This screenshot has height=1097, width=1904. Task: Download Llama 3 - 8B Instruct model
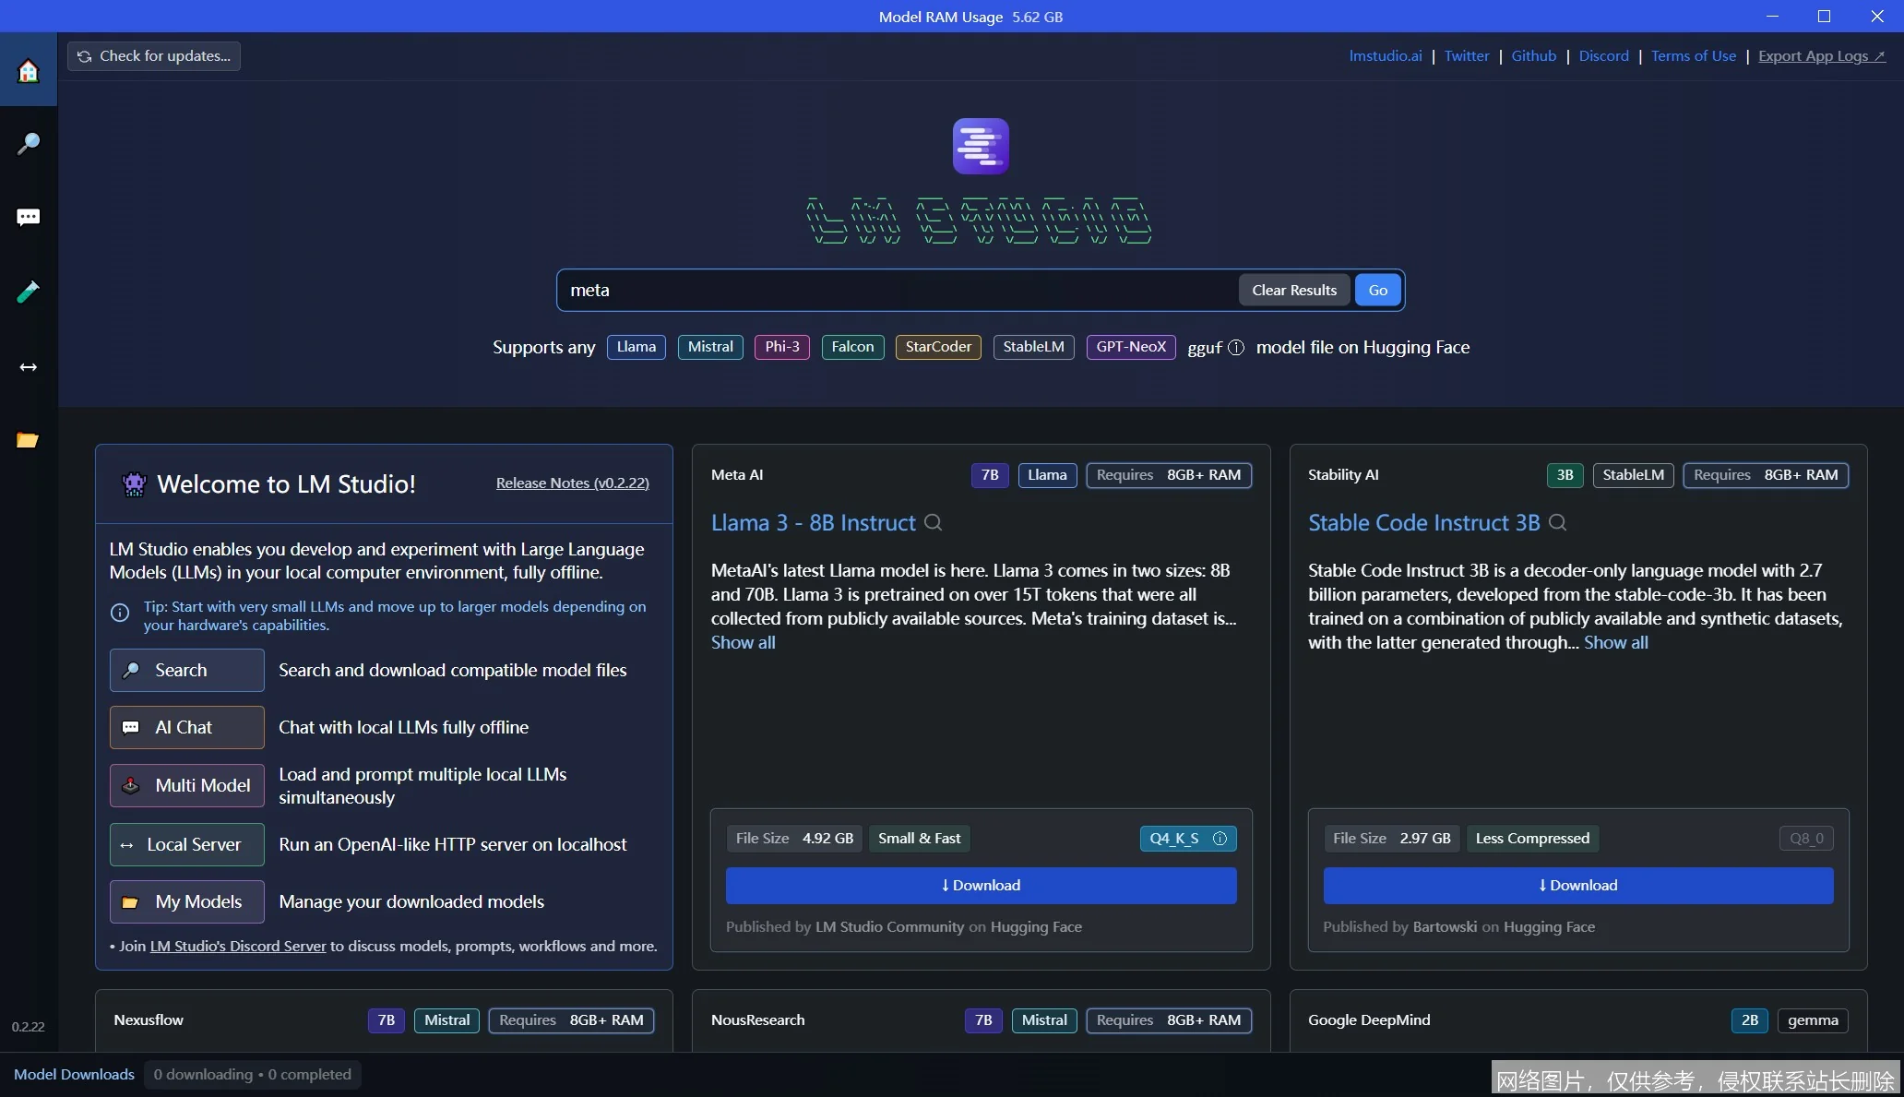982,886
